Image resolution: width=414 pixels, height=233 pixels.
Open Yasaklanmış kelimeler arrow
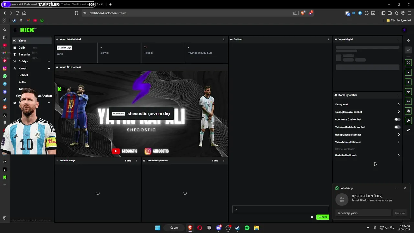(399, 142)
